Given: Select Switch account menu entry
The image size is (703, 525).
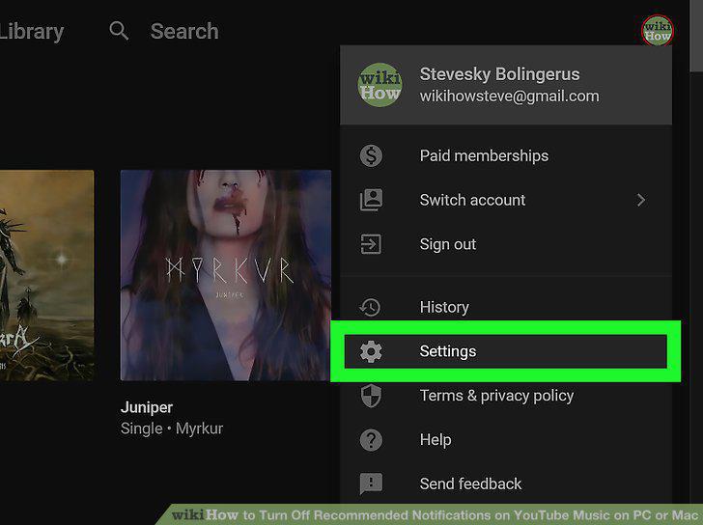Looking at the screenshot, I should [x=506, y=200].
